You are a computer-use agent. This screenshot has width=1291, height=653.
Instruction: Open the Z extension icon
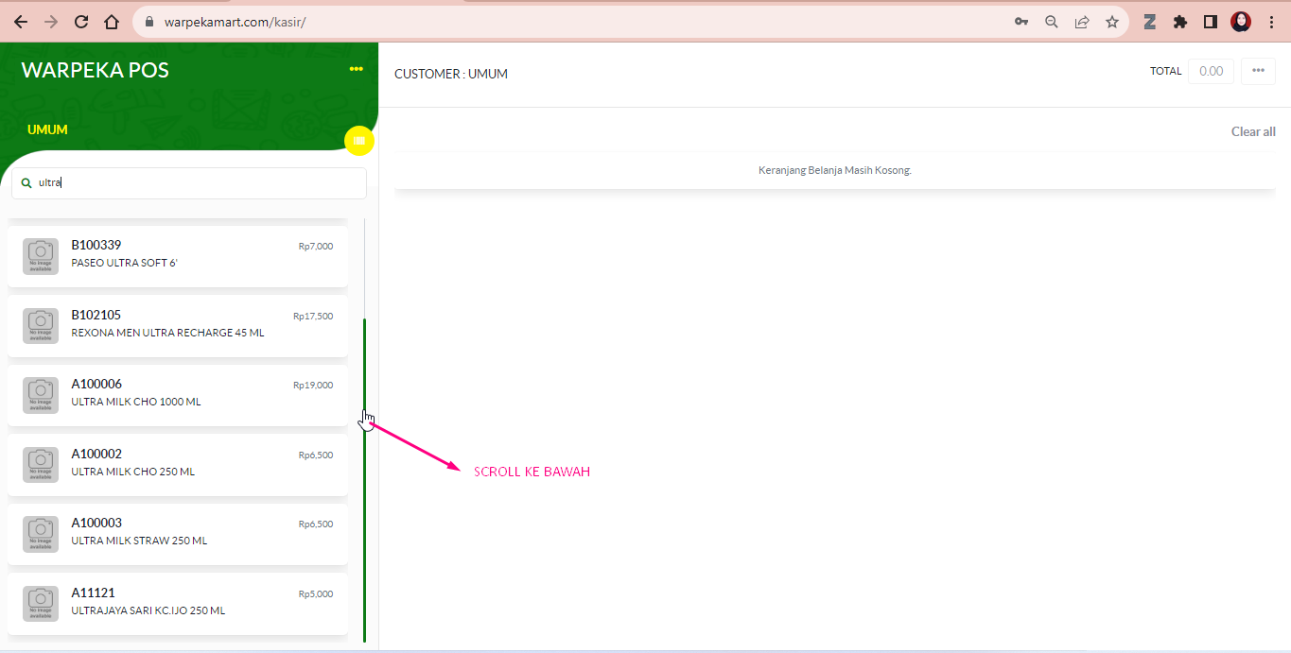pos(1150,22)
